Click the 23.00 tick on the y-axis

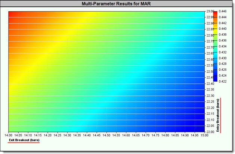point(210,11)
